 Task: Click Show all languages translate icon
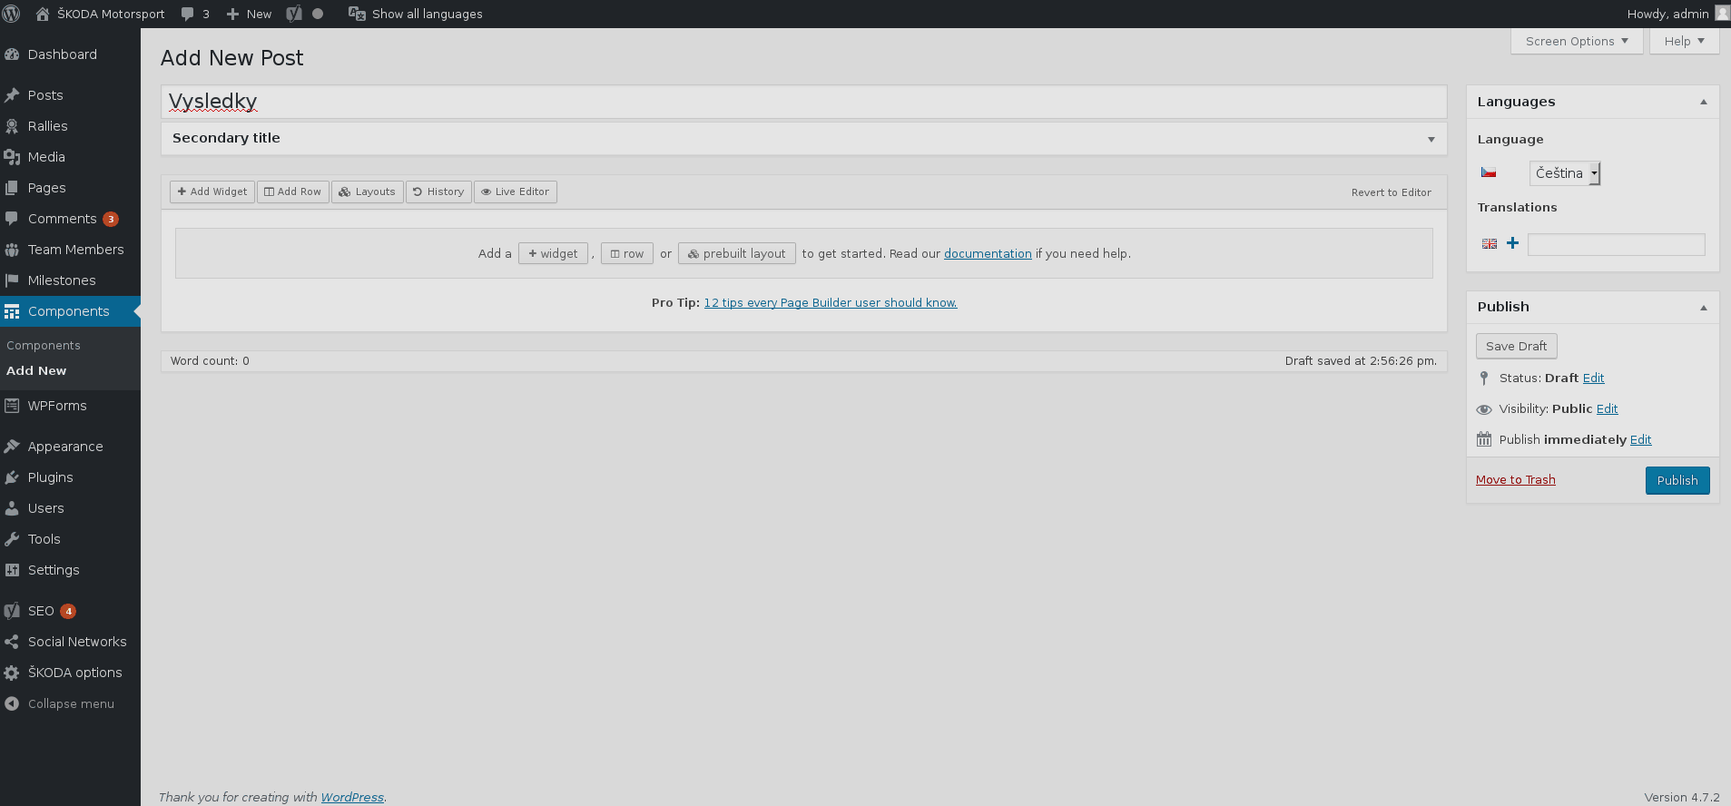pyautogui.click(x=357, y=14)
